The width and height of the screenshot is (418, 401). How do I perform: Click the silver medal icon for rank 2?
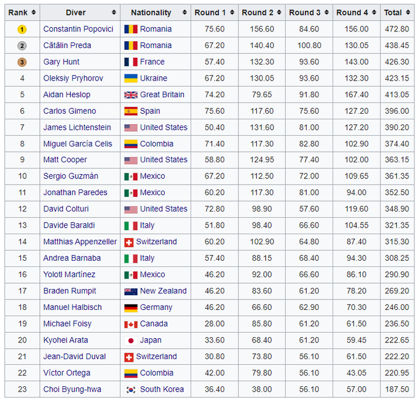(22, 46)
